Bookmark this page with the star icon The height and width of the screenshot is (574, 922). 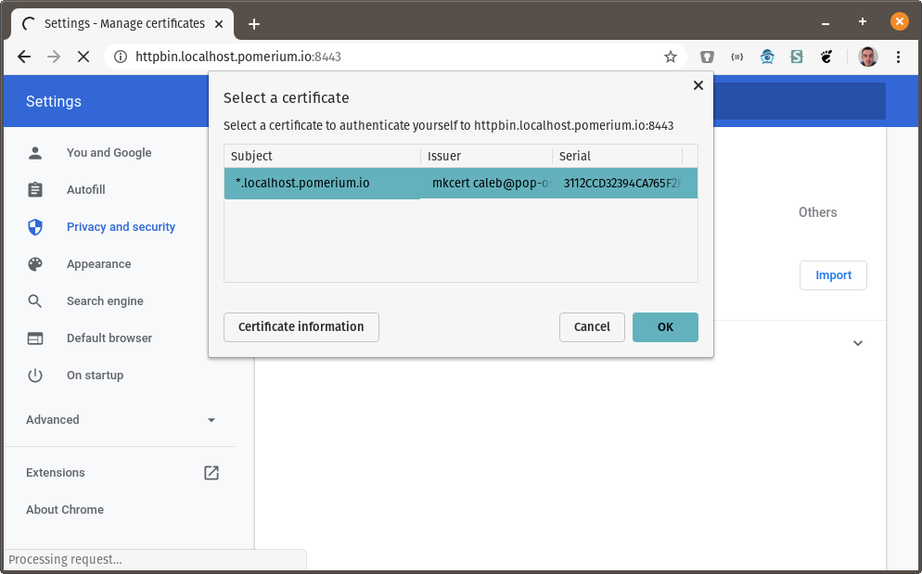pyautogui.click(x=671, y=57)
